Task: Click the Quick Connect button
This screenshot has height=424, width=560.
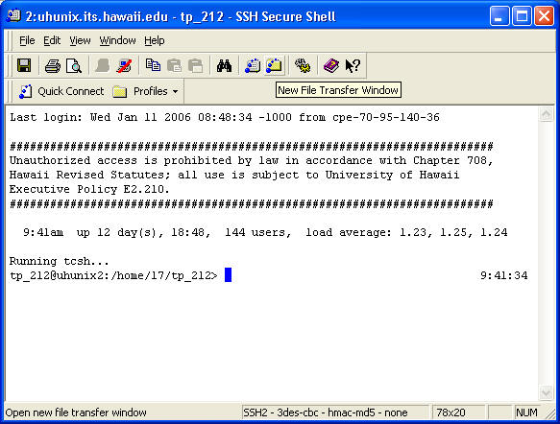Action: (61, 91)
